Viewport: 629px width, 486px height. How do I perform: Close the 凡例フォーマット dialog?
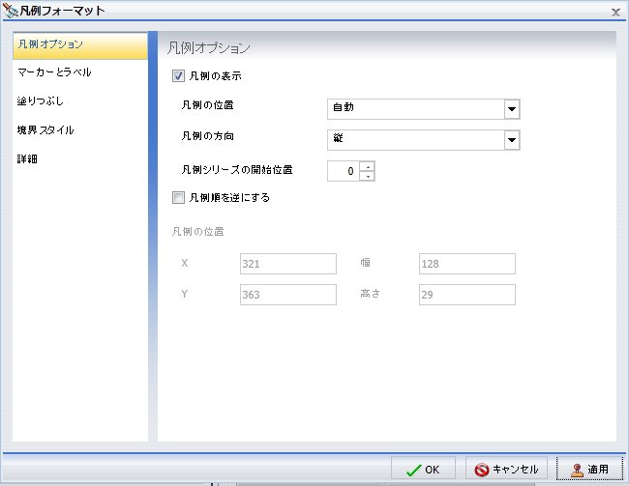[x=615, y=13]
